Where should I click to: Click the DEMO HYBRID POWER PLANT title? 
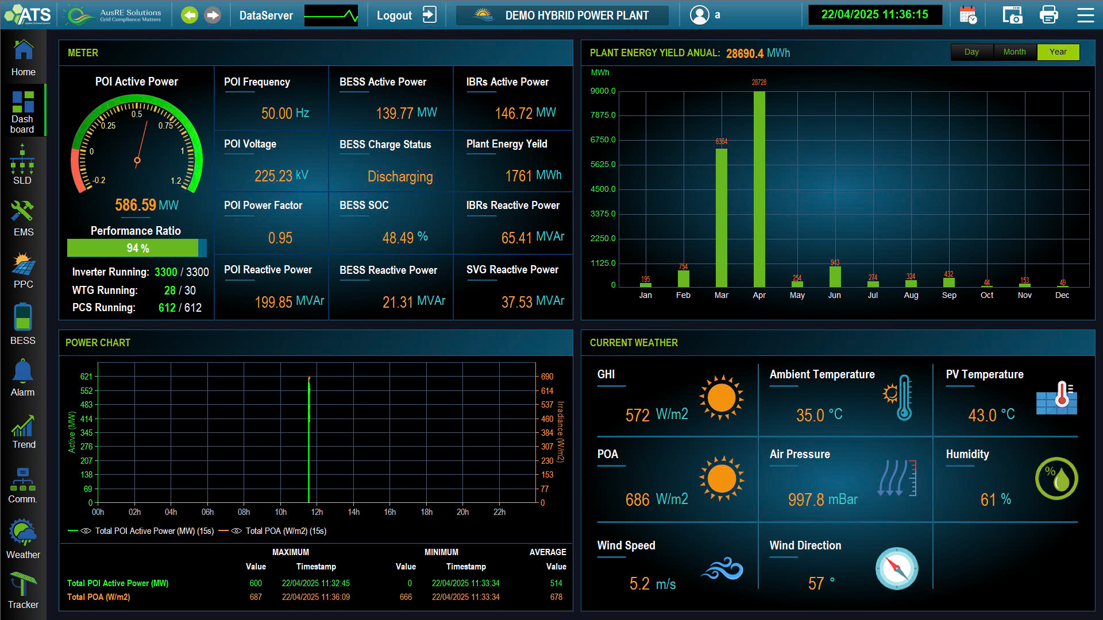click(577, 15)
